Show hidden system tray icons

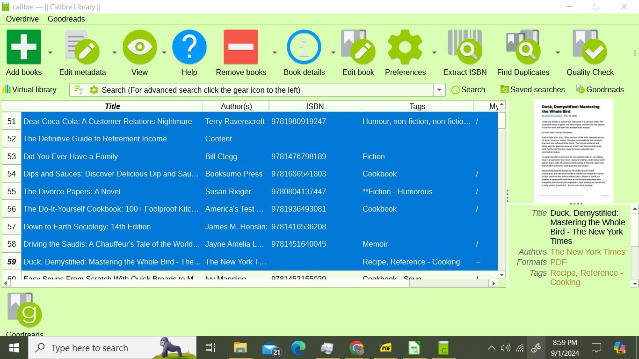click(491, 348)
